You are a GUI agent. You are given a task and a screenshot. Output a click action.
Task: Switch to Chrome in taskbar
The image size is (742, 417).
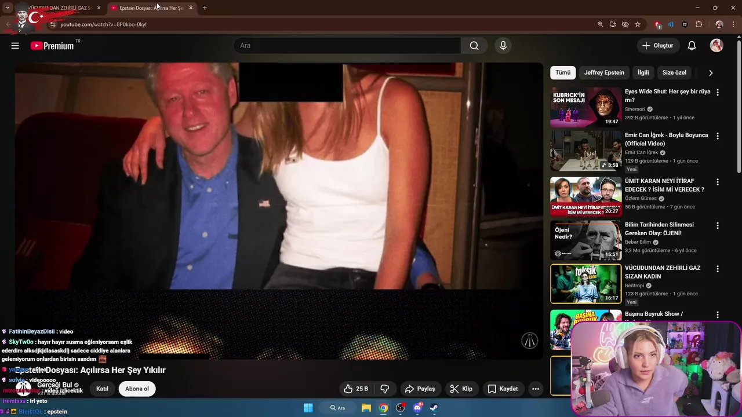pyautogui.click(x=383, y=408)
